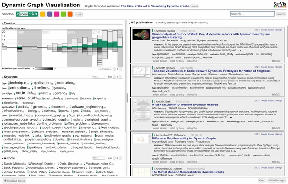
Task: Click the search button at top right
Action: (x=281, y=14)
